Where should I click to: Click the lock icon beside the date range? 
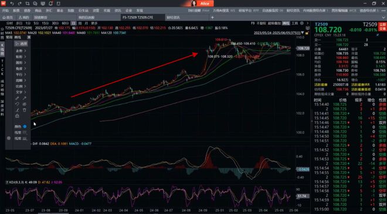pos(307,33)
